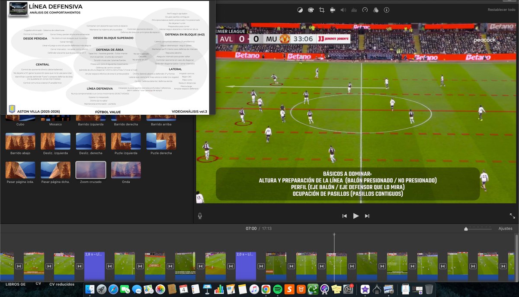Open the color correction palette tool
The width and height of the screenshot is (519, 297).
pyautogui.click(x=311, y=10)
